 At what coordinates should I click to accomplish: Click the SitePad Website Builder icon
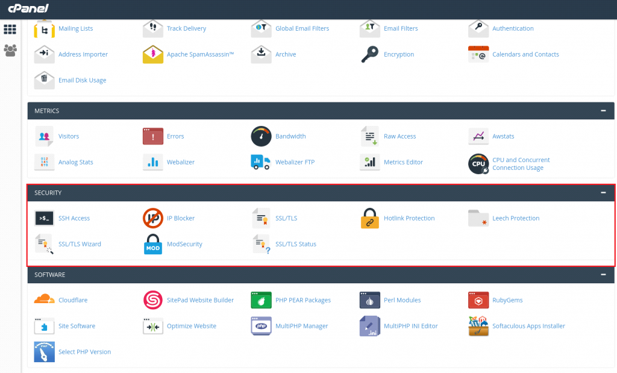152,300
